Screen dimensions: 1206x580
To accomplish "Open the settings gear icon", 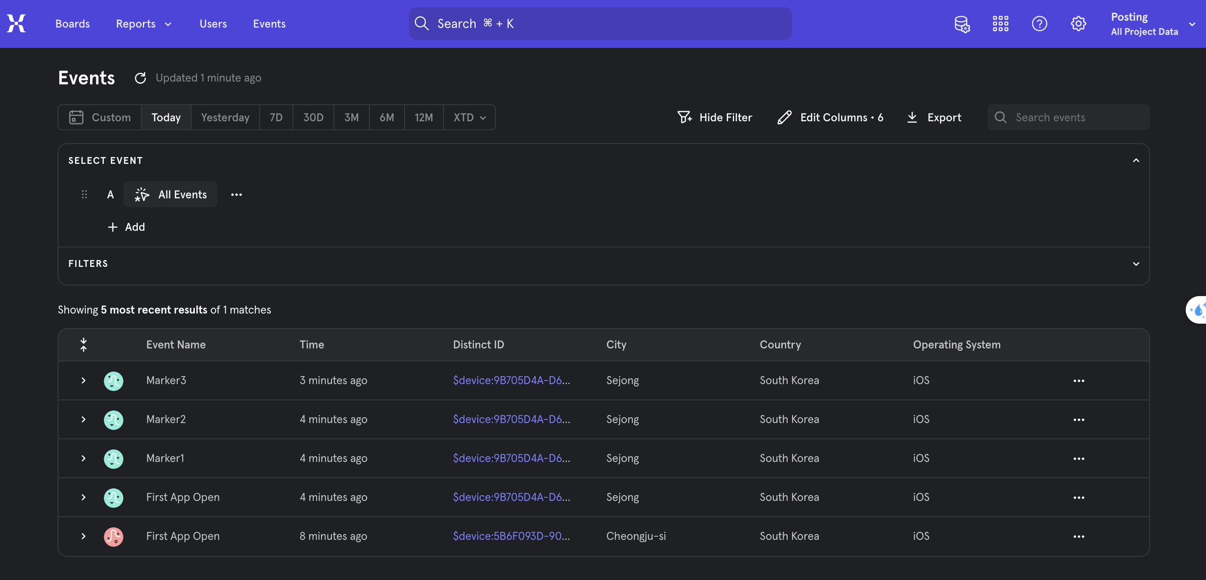I will point(1078,24).
